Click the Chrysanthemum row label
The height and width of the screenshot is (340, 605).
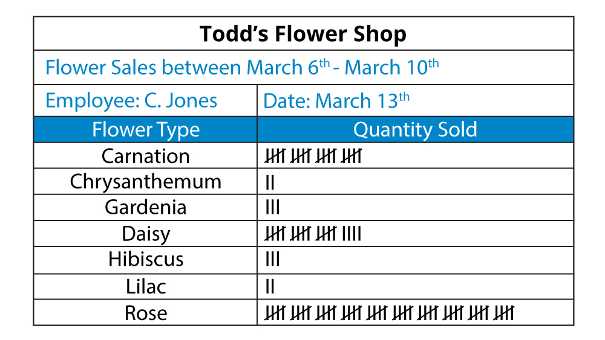(x=145, y=182)
